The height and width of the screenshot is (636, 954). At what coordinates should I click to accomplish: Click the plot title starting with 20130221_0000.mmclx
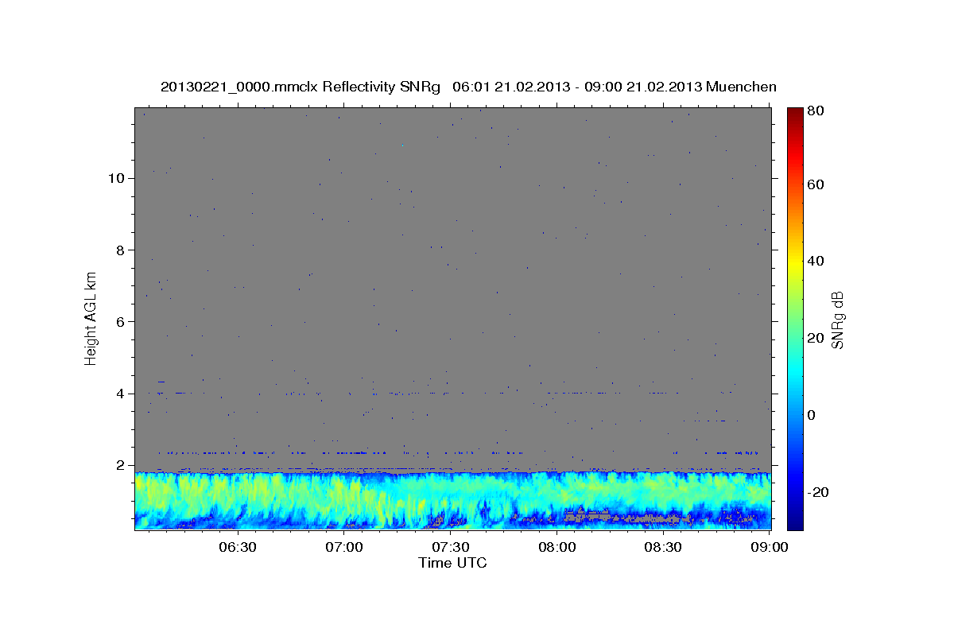(468, 87)
